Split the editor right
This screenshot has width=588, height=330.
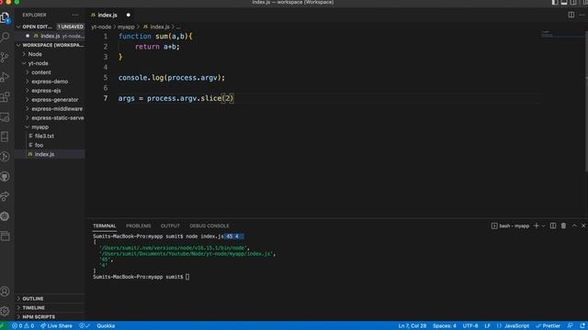tap(571, 15)
